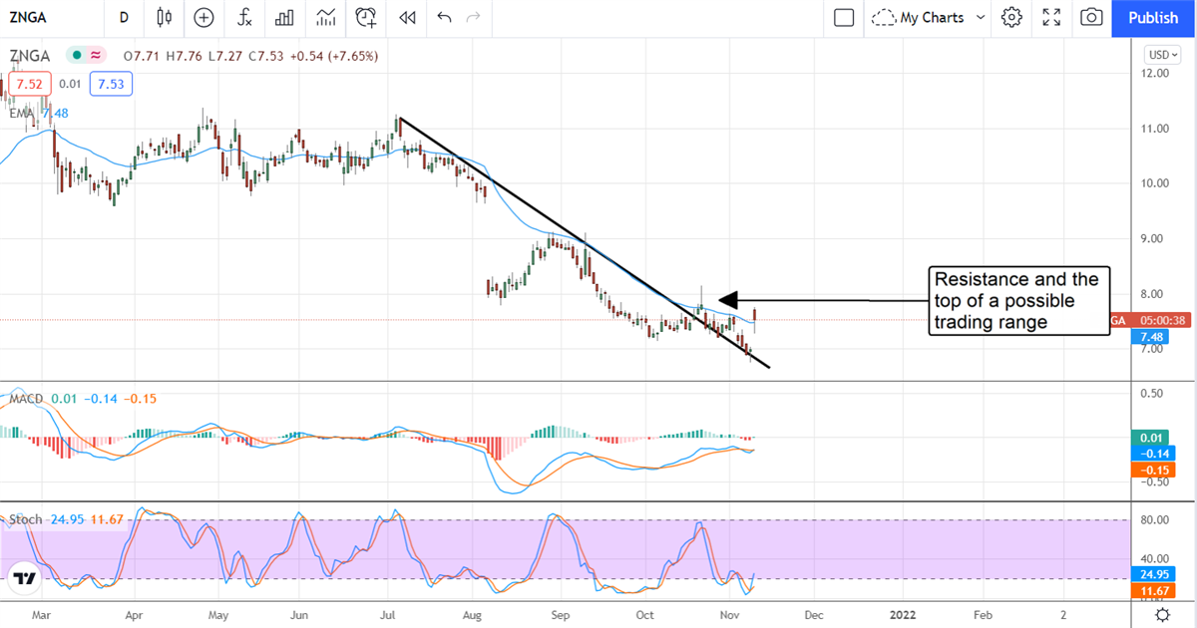Viewport: 1197px width, 628px height.
Task: Open the USD currency dropdown
Action: [1161, 55]
